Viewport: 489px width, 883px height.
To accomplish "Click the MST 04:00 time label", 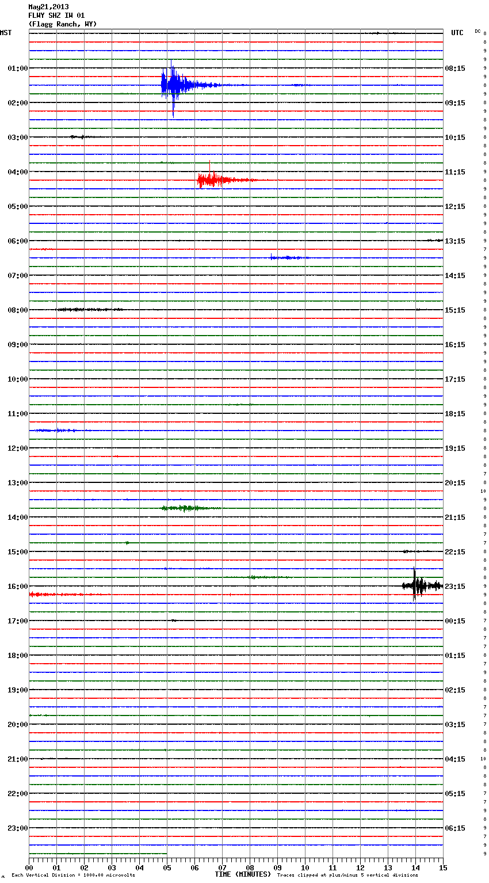I will pos(17,172).
